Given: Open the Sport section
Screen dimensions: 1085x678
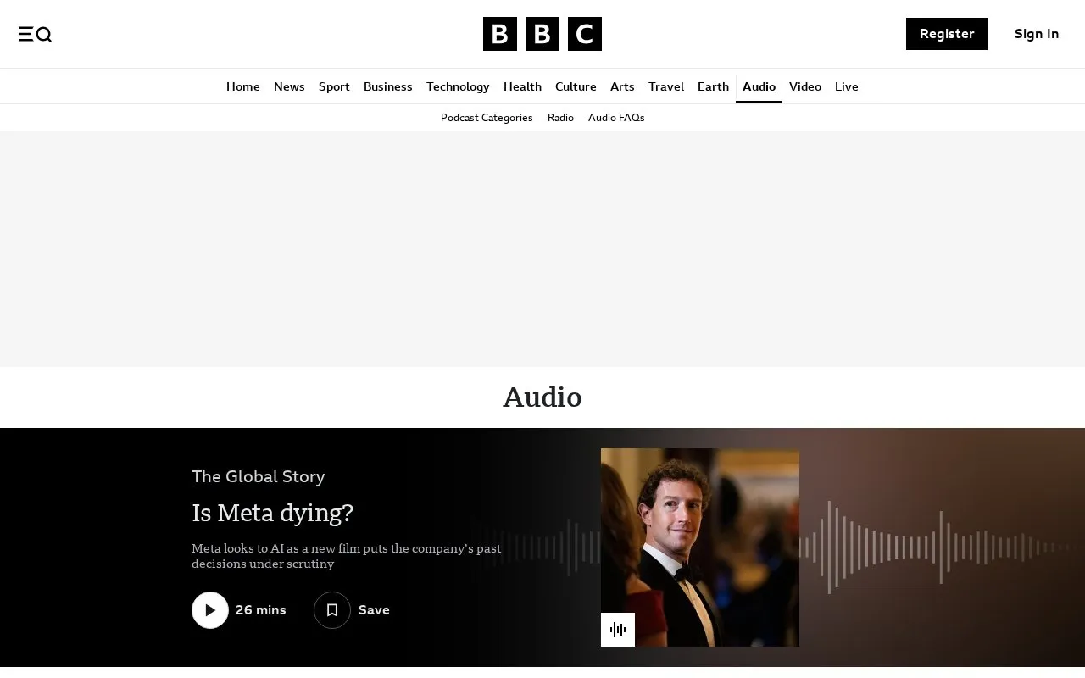Looking at the screenshot, I should [334, 86].
